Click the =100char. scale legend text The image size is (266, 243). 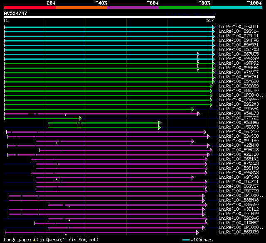coord(202,240)
